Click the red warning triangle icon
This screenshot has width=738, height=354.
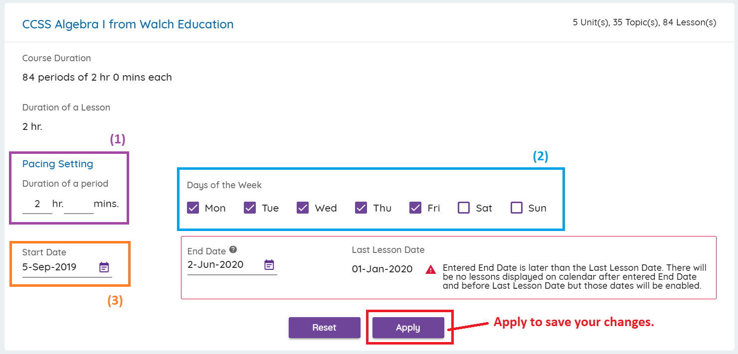[430, 269]
